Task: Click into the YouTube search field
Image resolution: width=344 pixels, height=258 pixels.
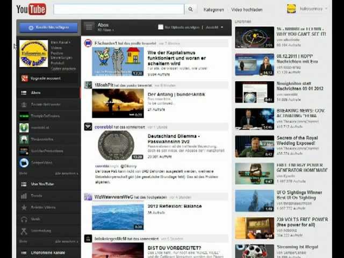Action: tap(119, 10)
